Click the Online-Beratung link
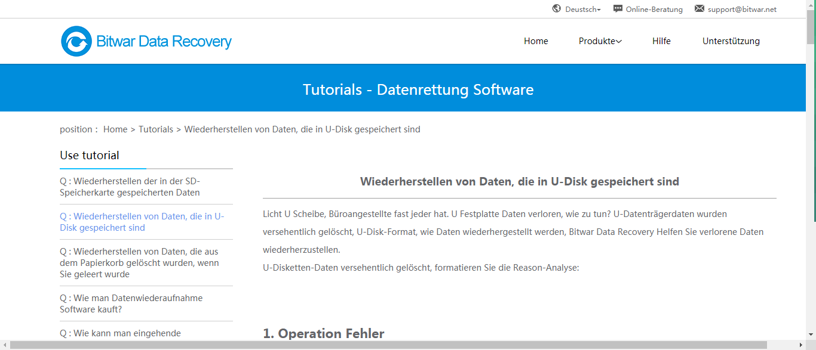Image resolution: width=816 pixels, height=350 pixels. click(654, 10)
